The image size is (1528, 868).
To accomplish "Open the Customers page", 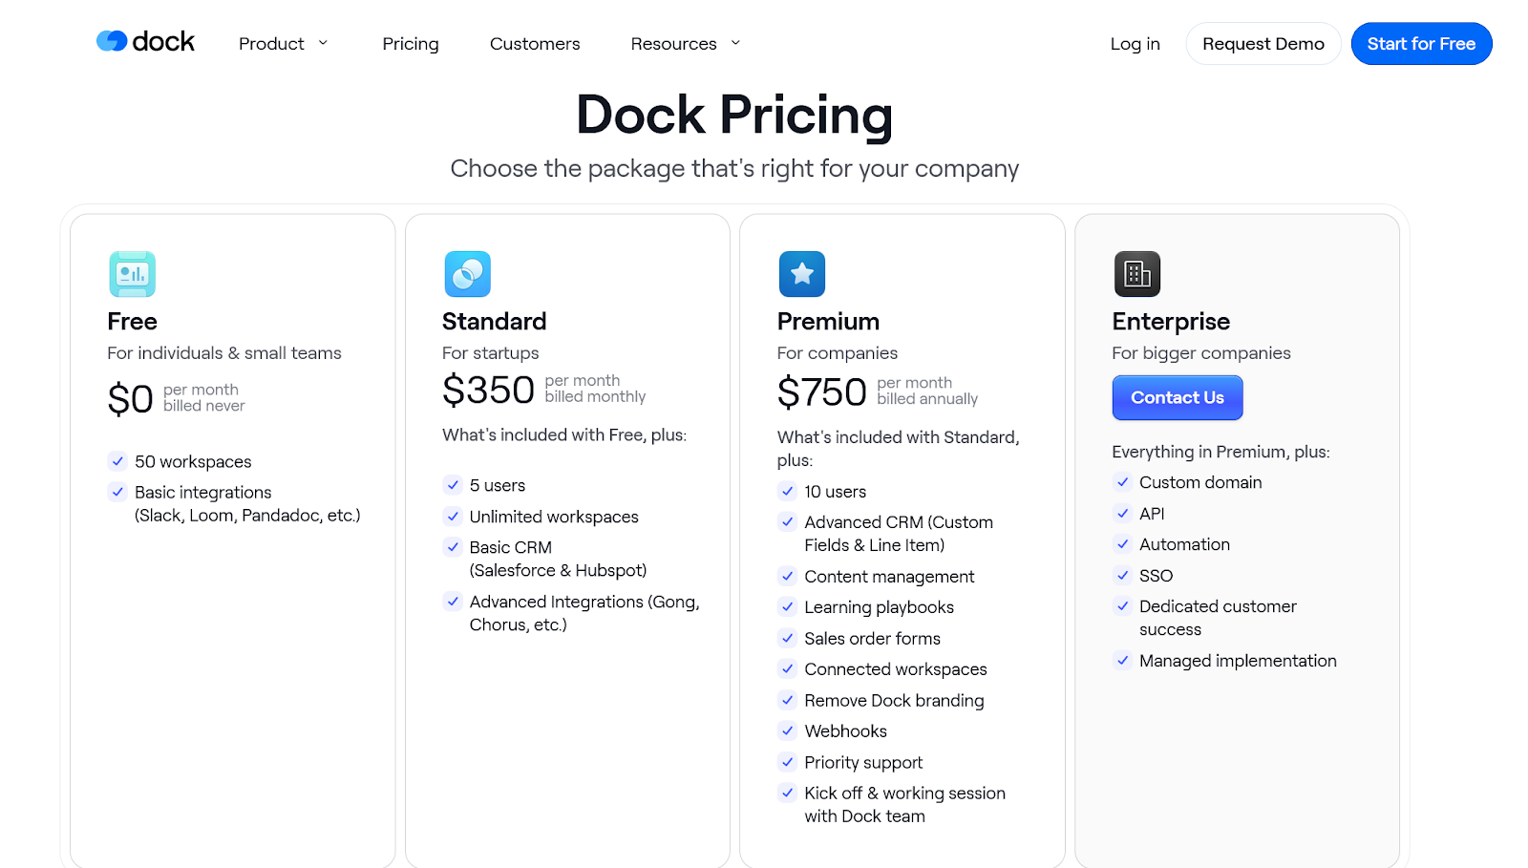I will point(535,44).
